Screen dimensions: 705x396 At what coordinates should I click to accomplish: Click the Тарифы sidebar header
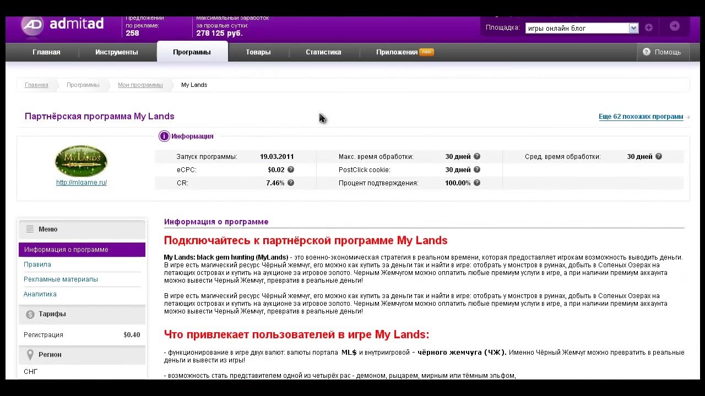[82, 314]
